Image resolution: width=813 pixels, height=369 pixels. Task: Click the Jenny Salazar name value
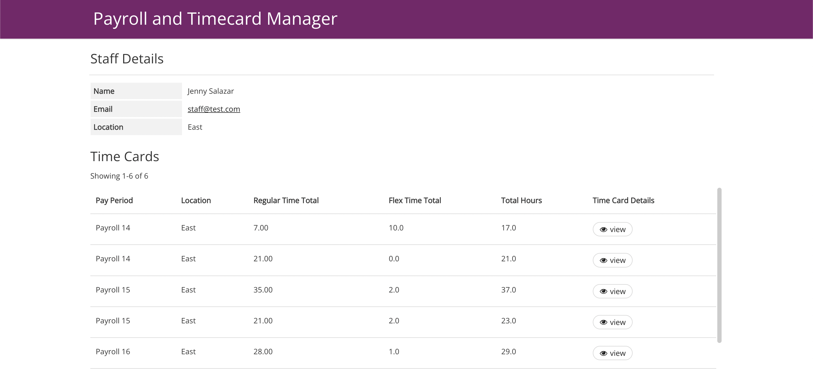211,91
